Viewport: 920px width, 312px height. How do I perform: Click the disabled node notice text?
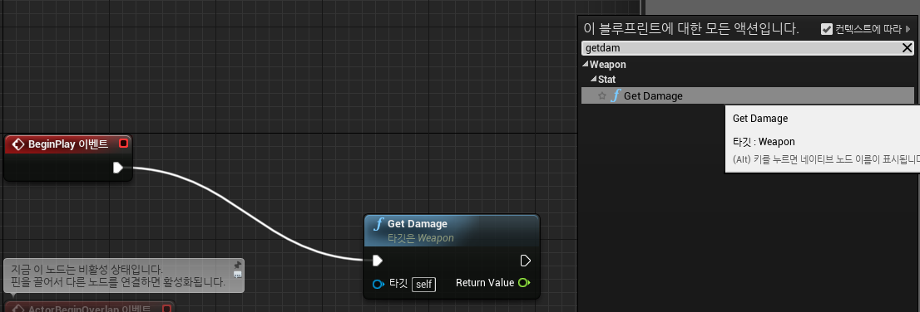[118, 275]
